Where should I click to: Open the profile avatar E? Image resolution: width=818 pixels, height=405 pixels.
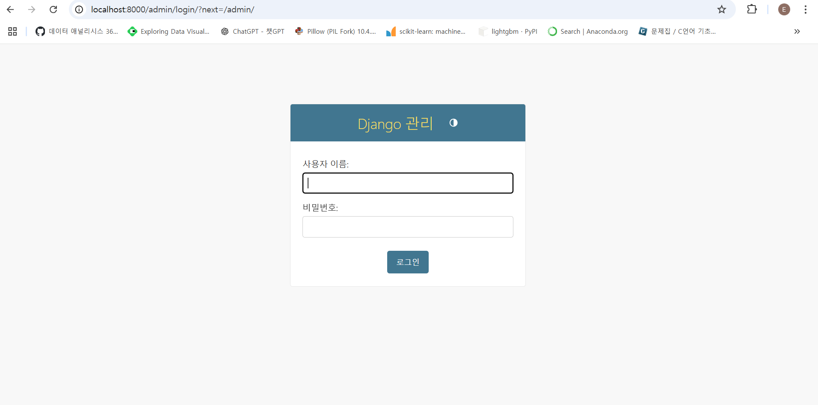click(784, 9)
